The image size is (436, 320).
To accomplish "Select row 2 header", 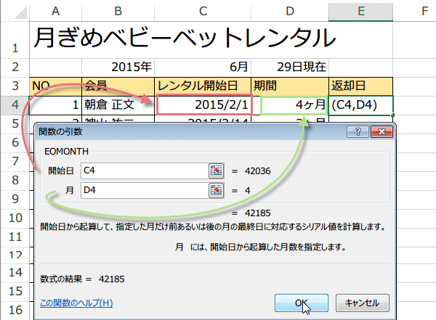I will (15, 67).
